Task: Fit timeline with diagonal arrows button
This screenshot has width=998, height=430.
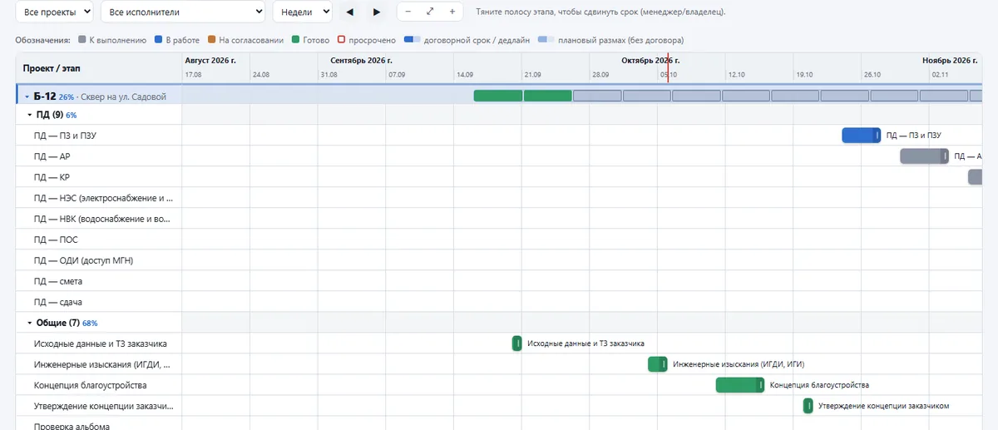Action: coord(430,12)
